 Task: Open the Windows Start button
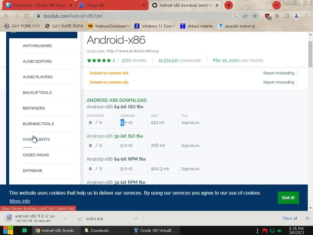tap(8, 230)
